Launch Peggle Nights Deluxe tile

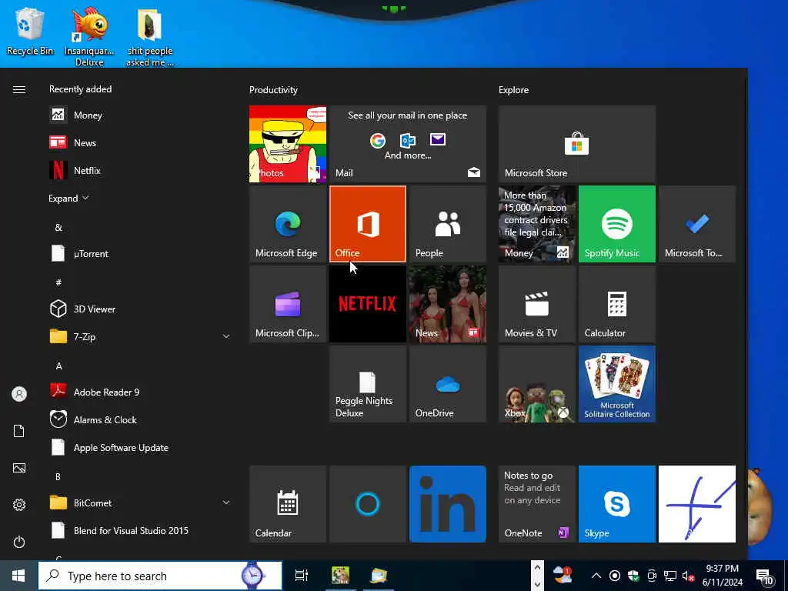(x=367, y=384)
